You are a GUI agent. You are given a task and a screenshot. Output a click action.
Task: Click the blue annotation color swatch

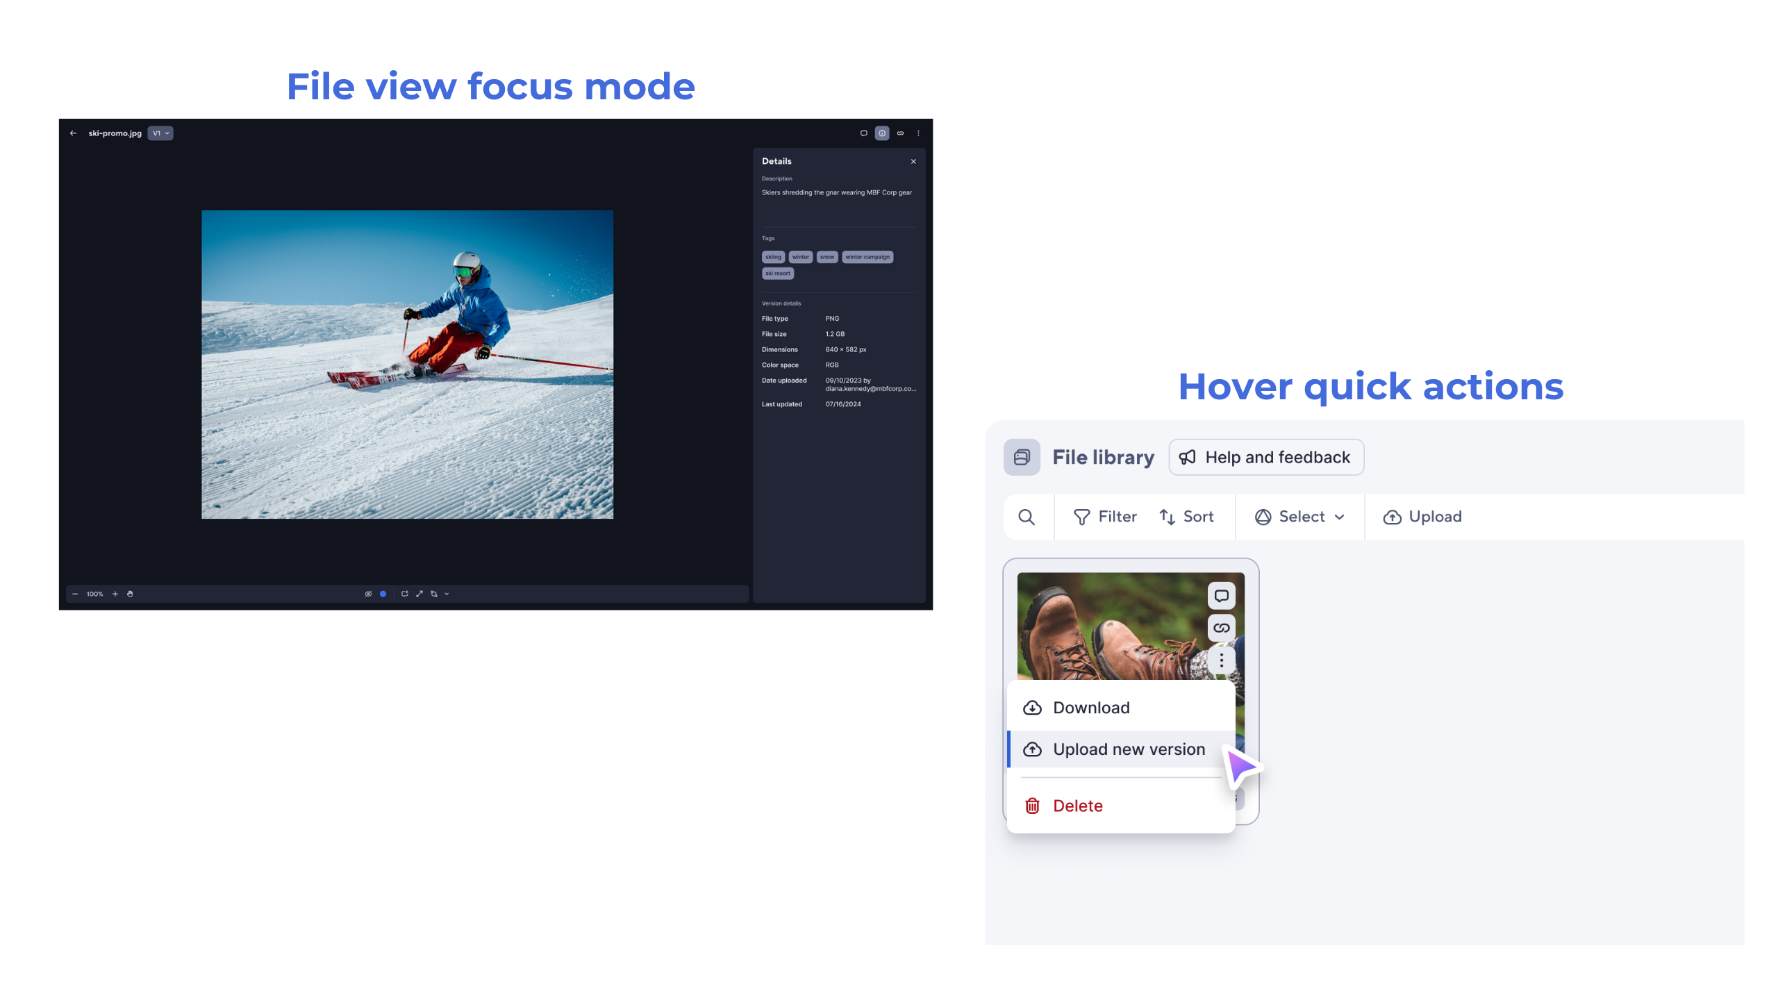point(383,594)
